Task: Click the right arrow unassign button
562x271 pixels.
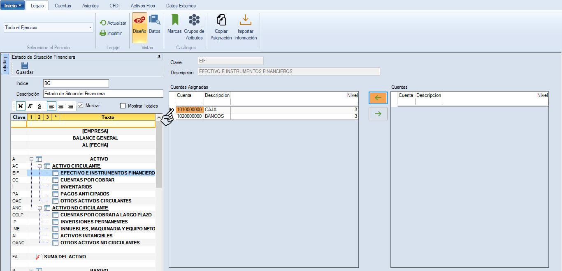Action: (x=378, y=114)
